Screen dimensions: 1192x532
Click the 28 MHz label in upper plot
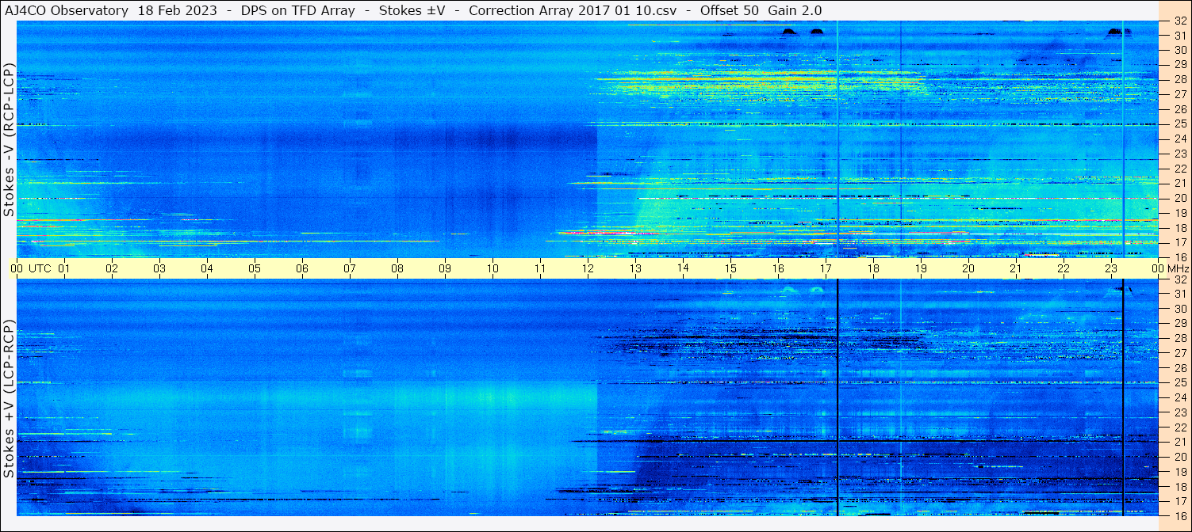pyautogui.click(x=1179, y=79)
